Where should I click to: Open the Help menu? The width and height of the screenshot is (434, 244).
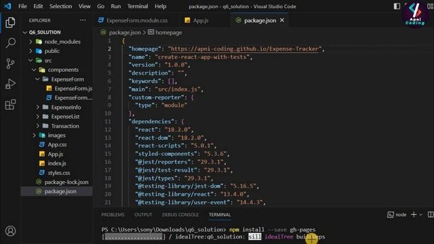[160, 6]
